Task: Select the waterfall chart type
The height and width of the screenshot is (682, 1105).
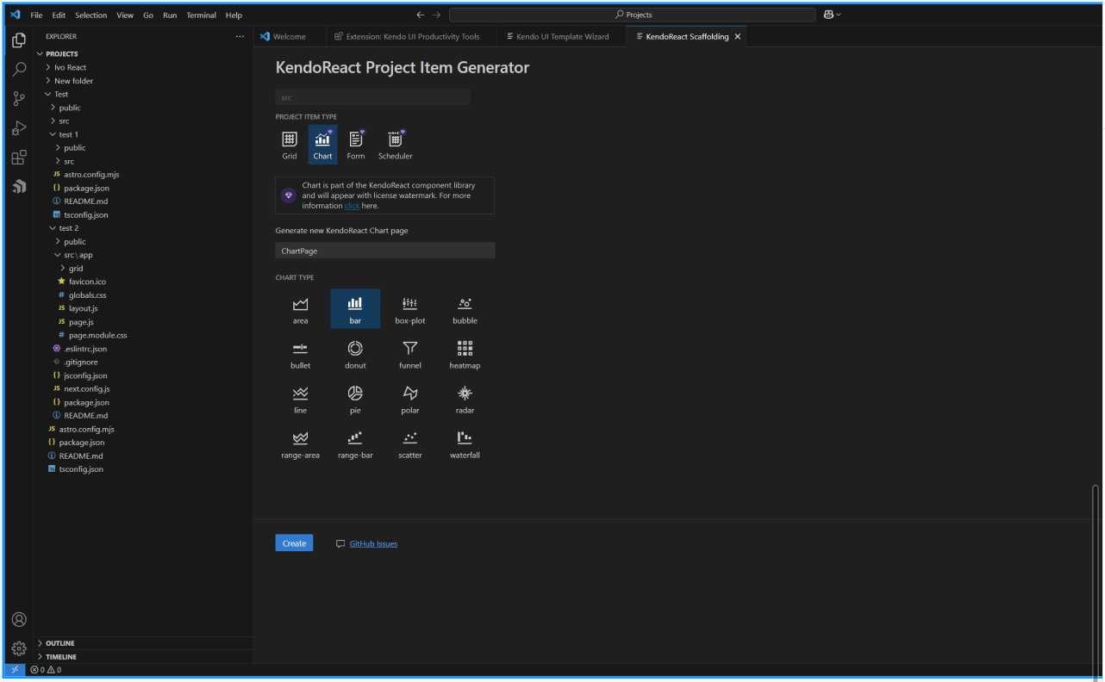Action: point(465,443)
